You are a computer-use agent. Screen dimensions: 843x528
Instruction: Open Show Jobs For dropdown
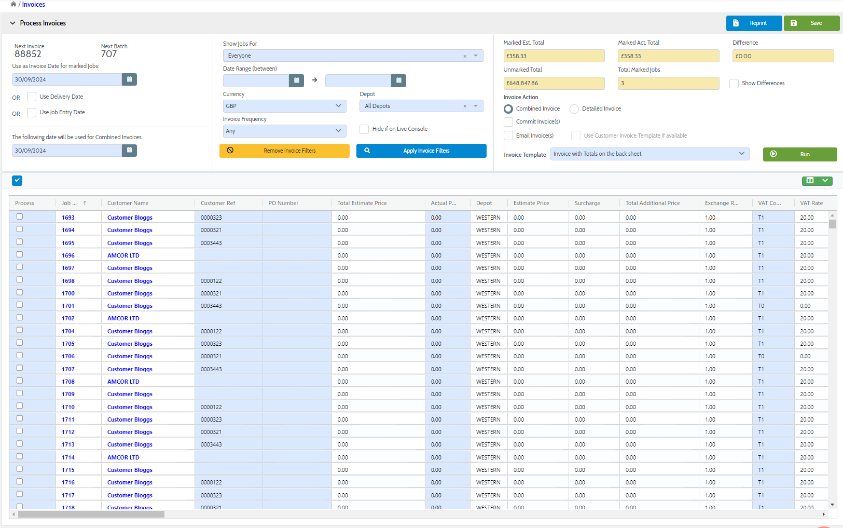point(476,56)
